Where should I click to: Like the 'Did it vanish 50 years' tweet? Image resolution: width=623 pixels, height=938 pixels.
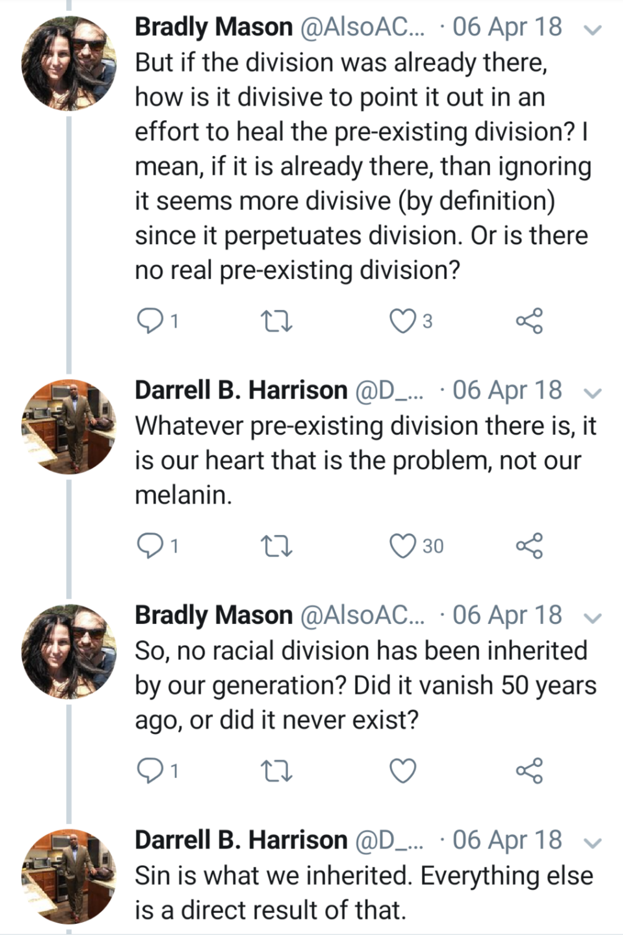(402, 771)
